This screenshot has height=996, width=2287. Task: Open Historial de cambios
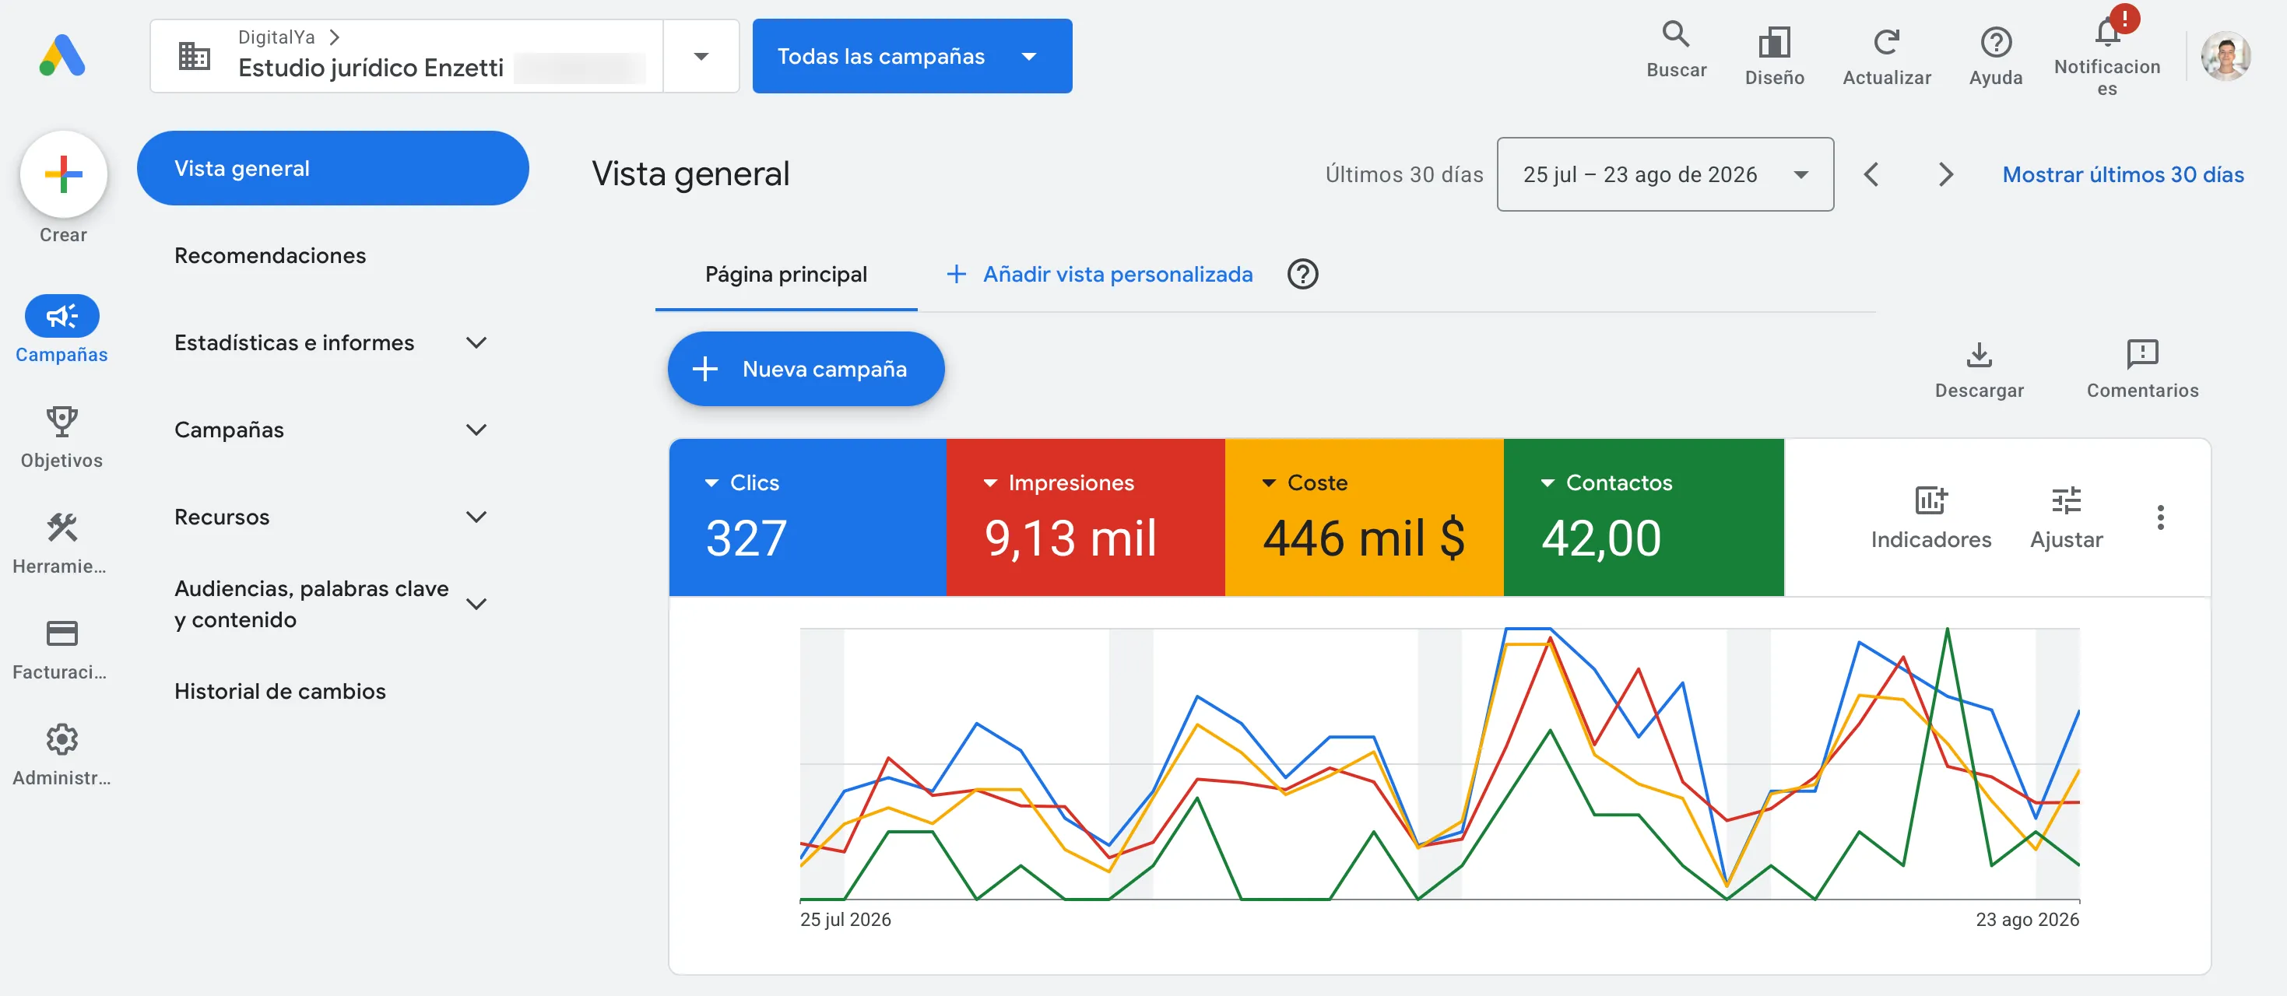(x=279, y=692)
